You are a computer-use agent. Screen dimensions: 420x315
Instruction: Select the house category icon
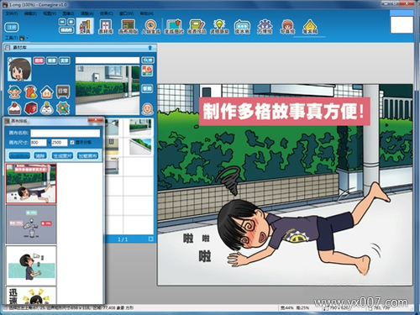pos(47,92)
